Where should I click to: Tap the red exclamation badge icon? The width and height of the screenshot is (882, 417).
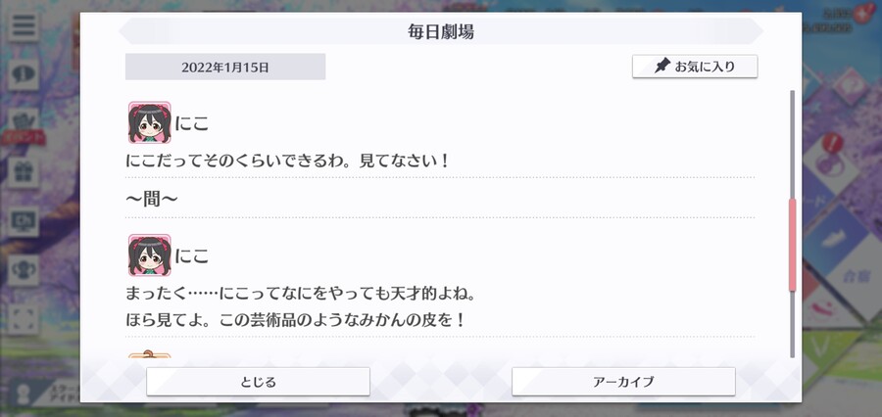pos(828,143)
